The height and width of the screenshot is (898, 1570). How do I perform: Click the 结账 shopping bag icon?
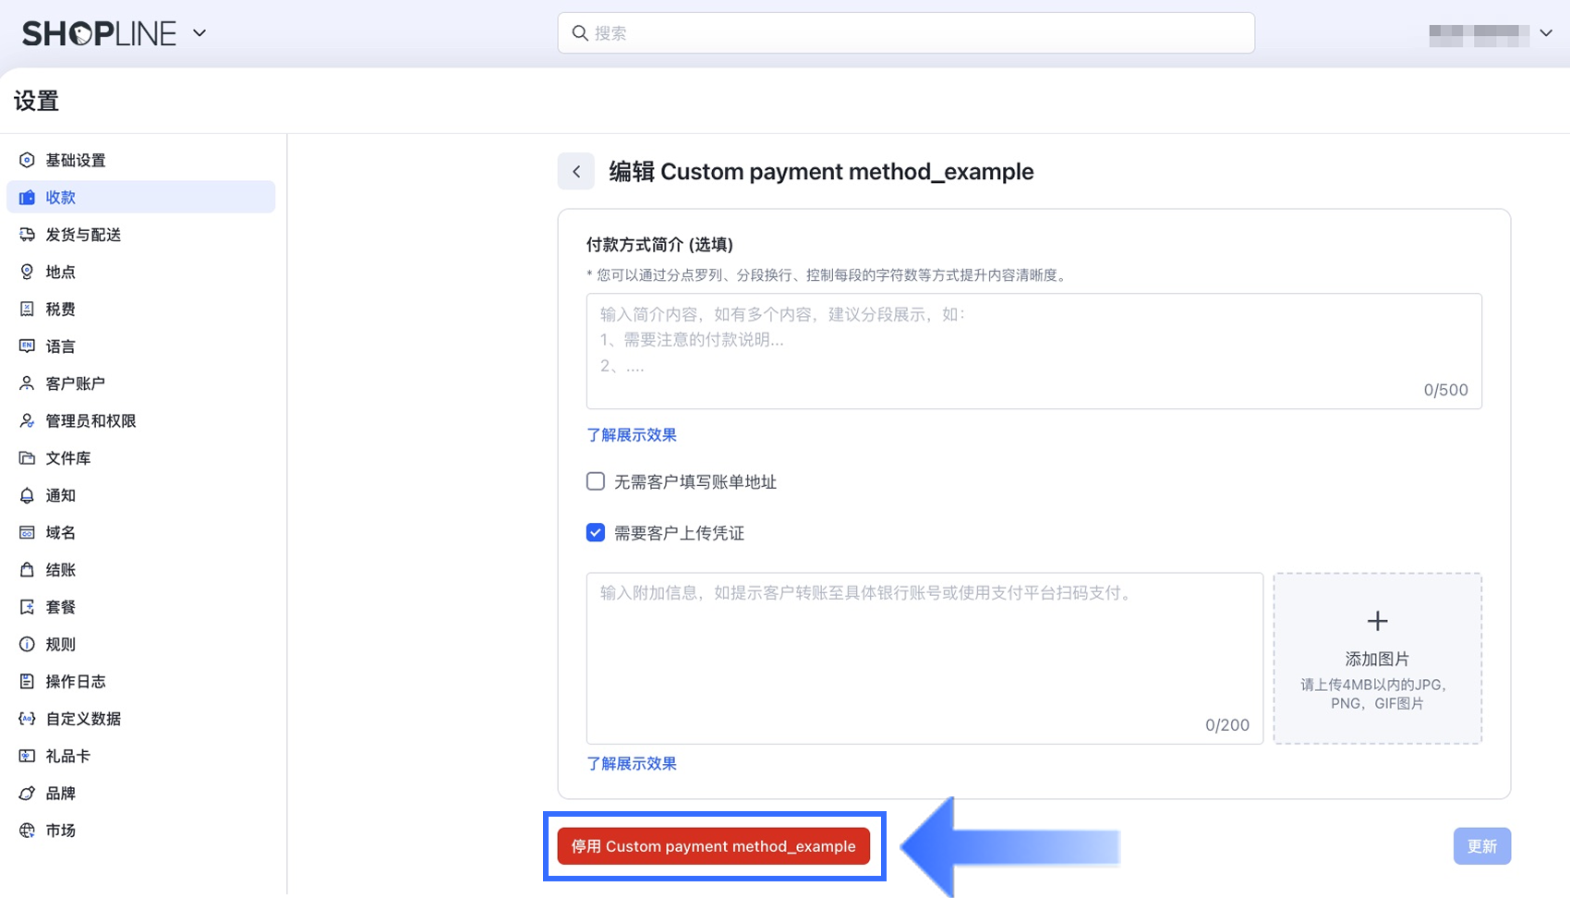pos(27,570)
